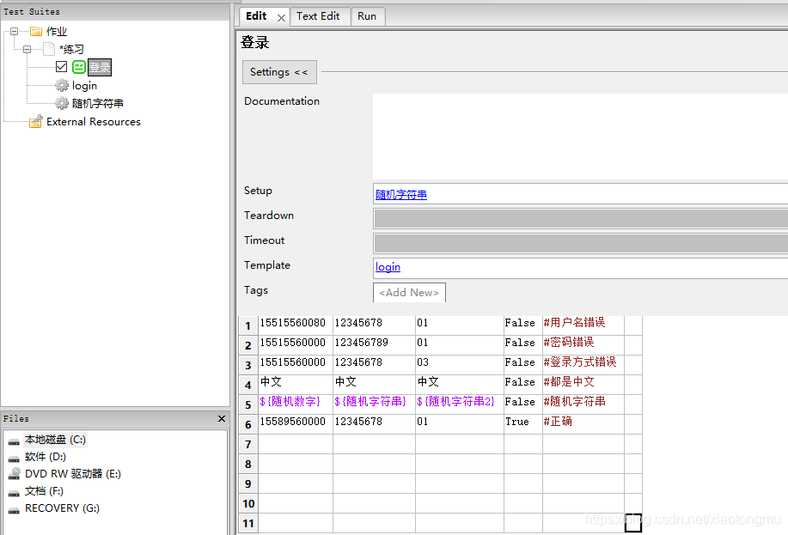Screen dimensions: 788x535
Task: Switch to the Text Edit tab
Action: coord(320,15)
